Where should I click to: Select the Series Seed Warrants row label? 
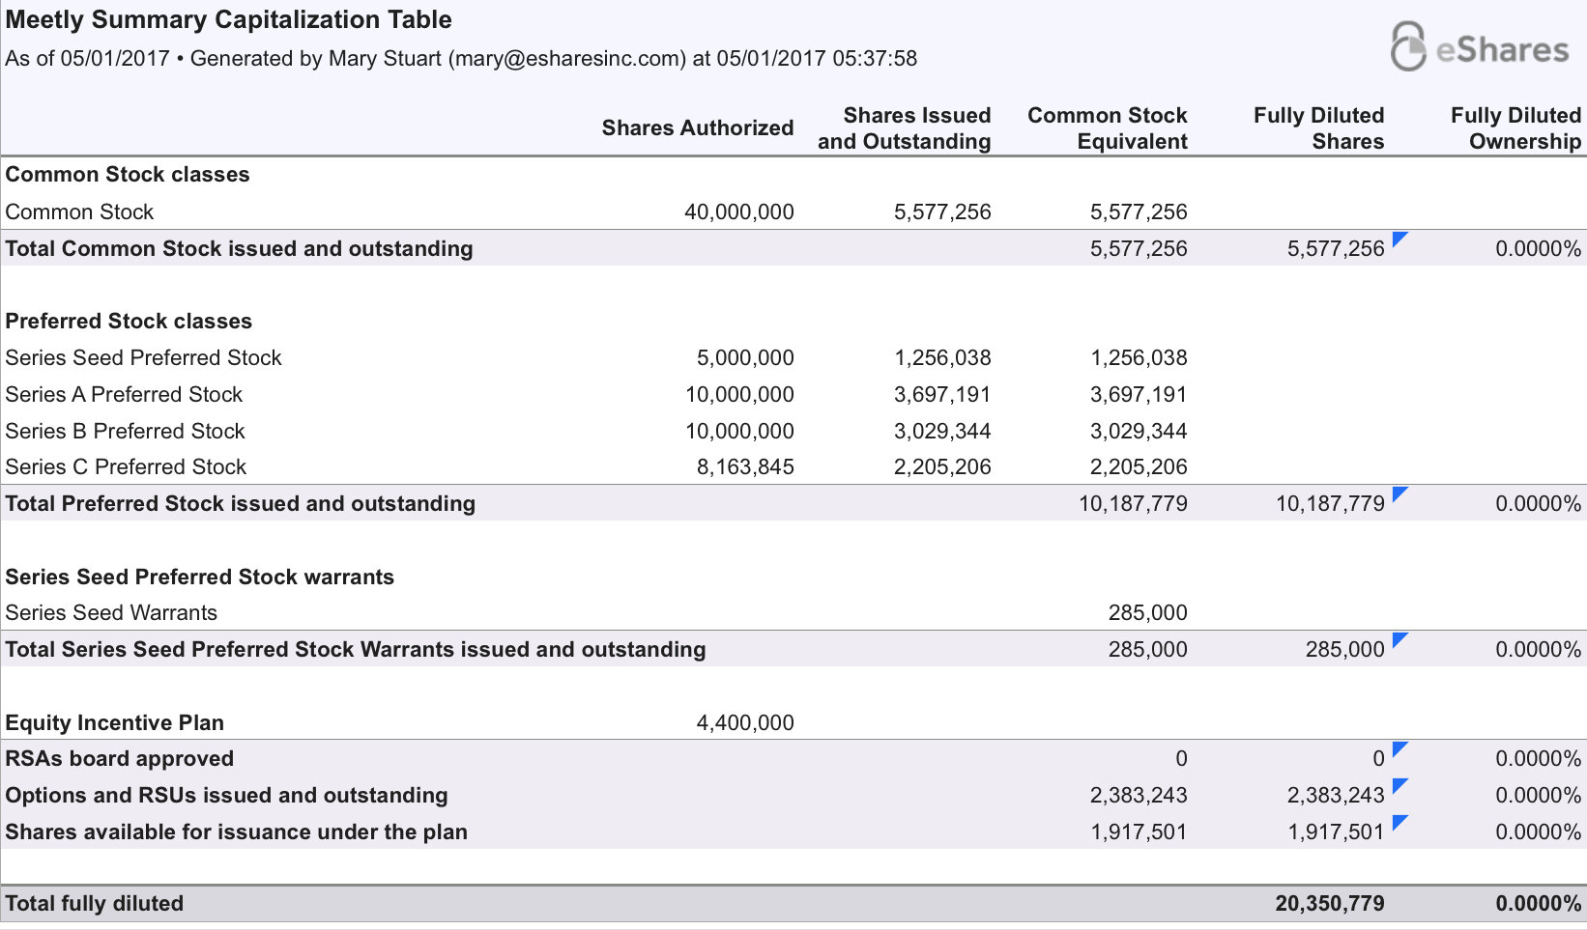pyautogui.click(x=111, y=613)
